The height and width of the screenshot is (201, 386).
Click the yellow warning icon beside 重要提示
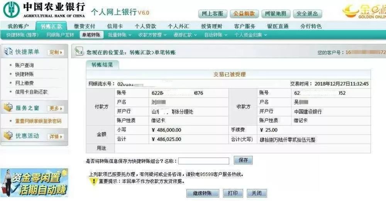point(93,181)
